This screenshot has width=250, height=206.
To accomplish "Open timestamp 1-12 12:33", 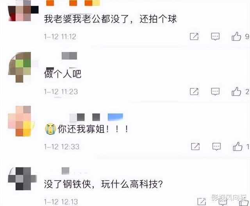I will (x=62, y=147).
